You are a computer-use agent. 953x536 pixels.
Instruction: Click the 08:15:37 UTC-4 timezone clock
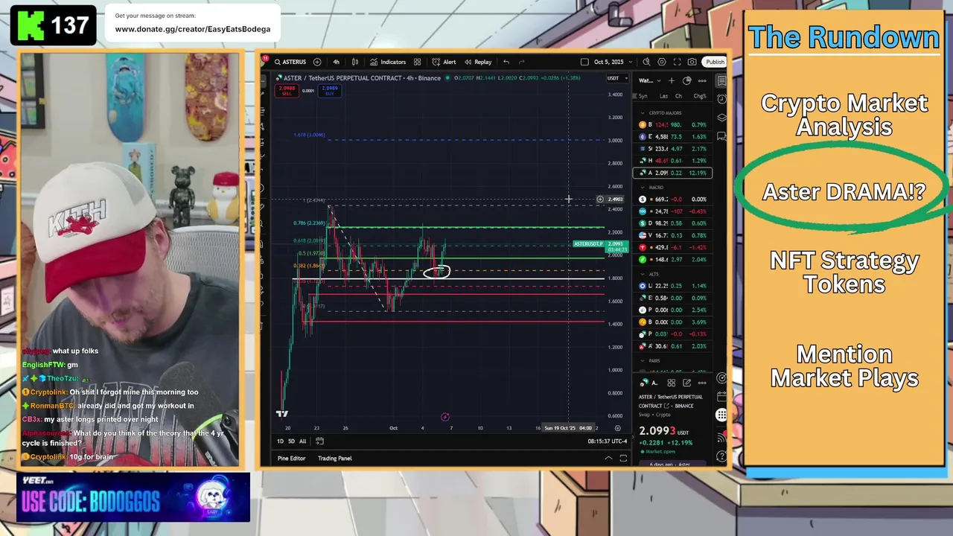coord(607,441)
